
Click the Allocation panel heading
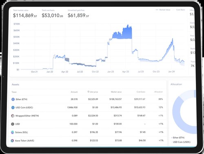click(176, 84)
